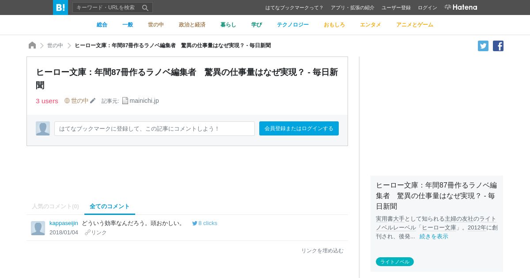The height and width of the screenshot is (278, 530).
Task: Click the 8 clicks Twitter link
Action: pyautogui.click(x=205, y=223)
